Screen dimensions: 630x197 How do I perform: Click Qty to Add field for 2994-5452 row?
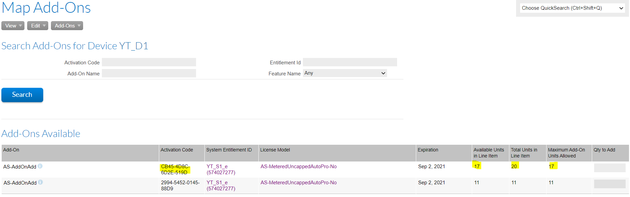tap(610, 184)
